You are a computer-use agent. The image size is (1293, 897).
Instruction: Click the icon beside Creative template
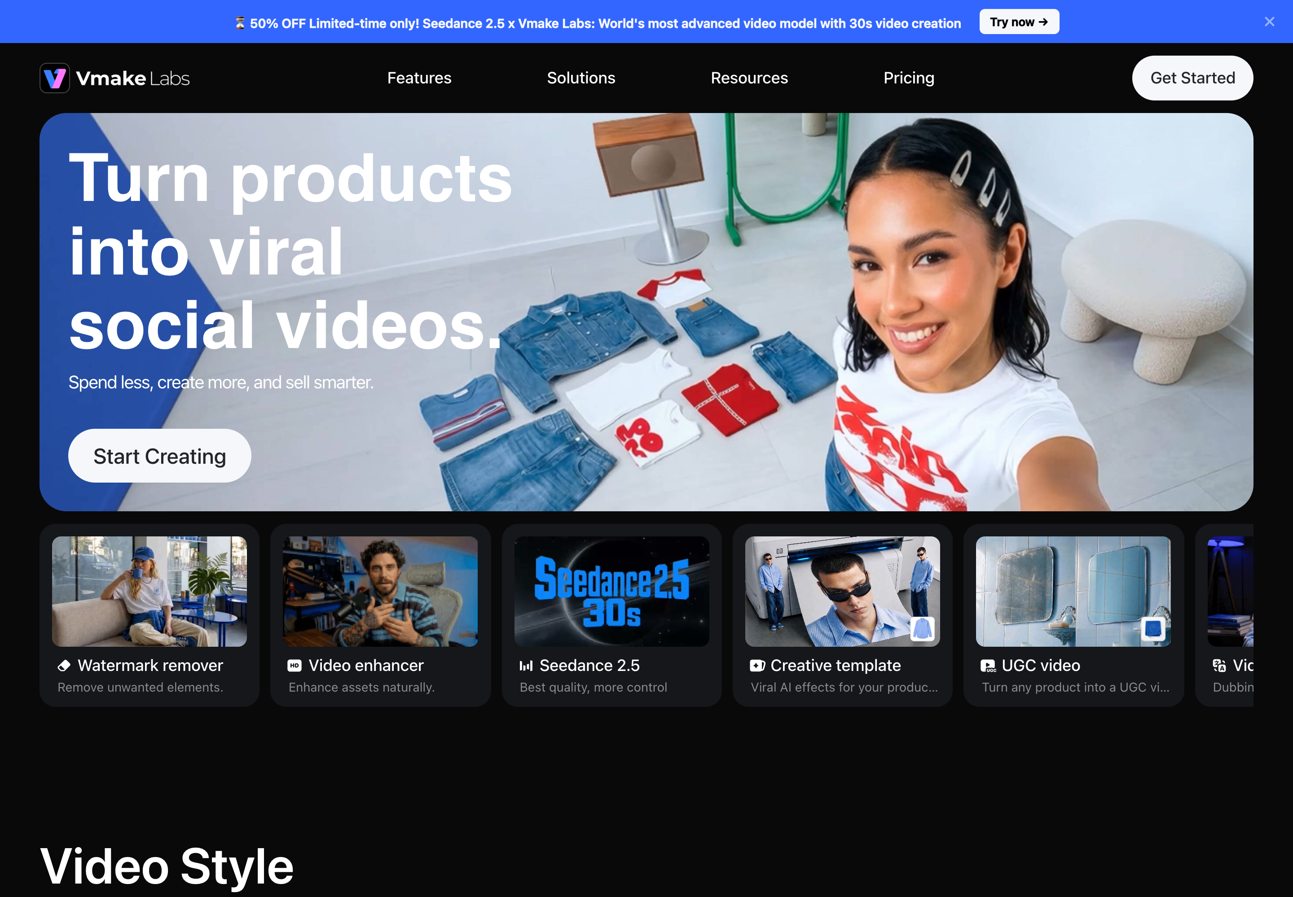click(757, 666)
